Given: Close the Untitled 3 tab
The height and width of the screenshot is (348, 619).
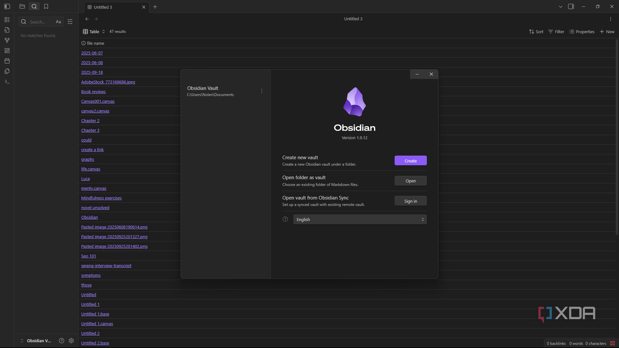Looking at the screenshot, I should (x=144, y=7).
